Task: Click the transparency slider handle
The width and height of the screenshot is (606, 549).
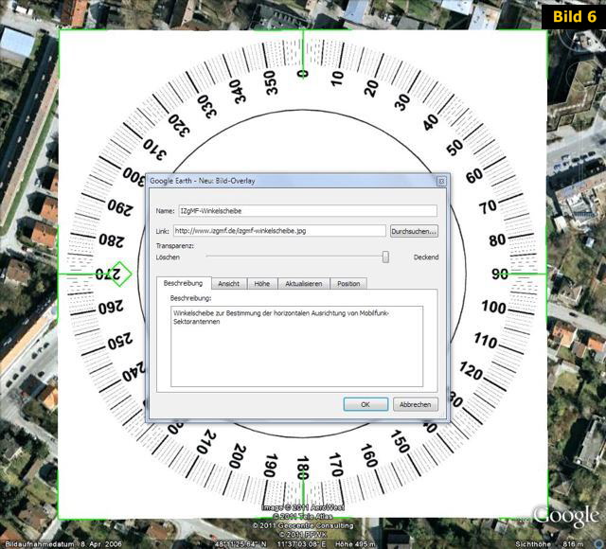Action: 385,257
